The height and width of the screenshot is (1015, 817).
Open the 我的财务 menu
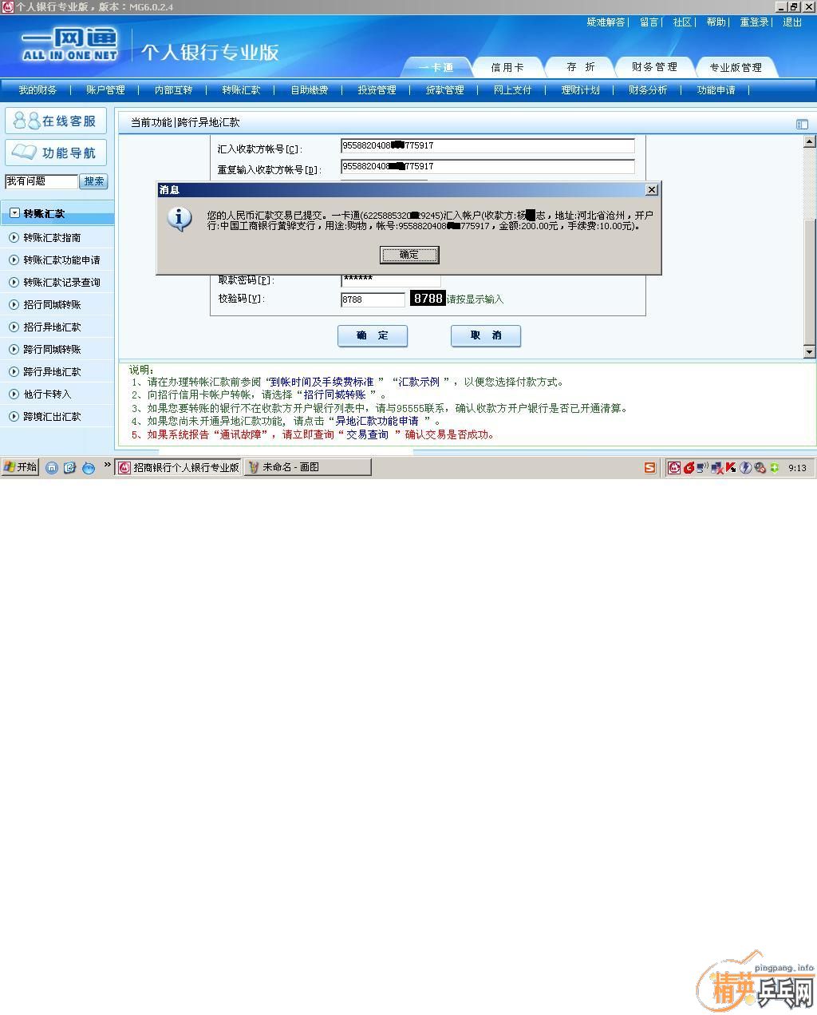click(37, 90)
